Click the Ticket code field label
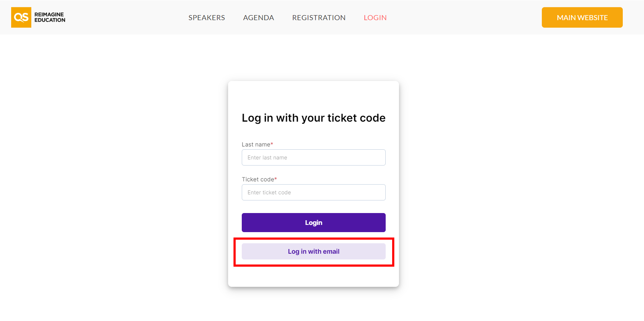The width and height of the screenshot is (644, 321). coord(258,180)
